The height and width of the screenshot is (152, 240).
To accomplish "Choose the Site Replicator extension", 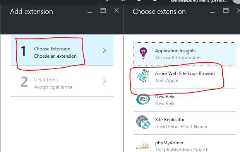I will (185, 123).
